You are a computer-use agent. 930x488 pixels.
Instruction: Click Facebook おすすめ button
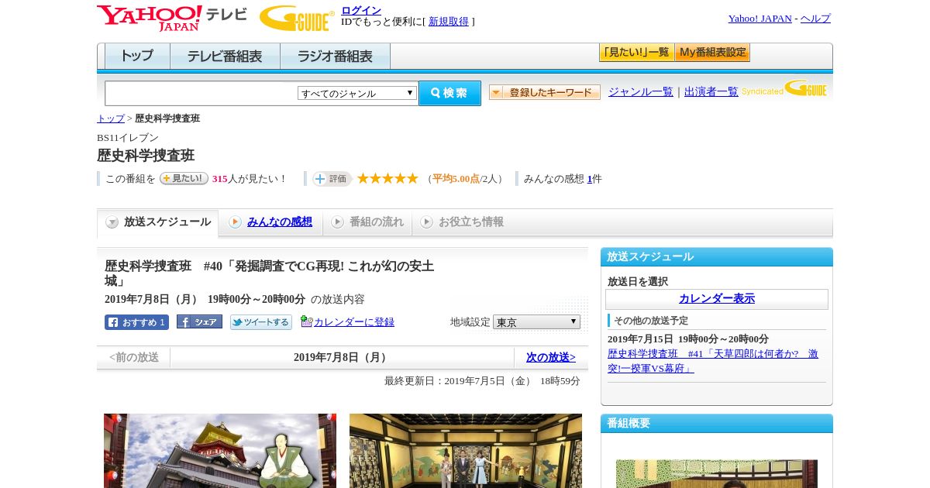click(136, 322)
